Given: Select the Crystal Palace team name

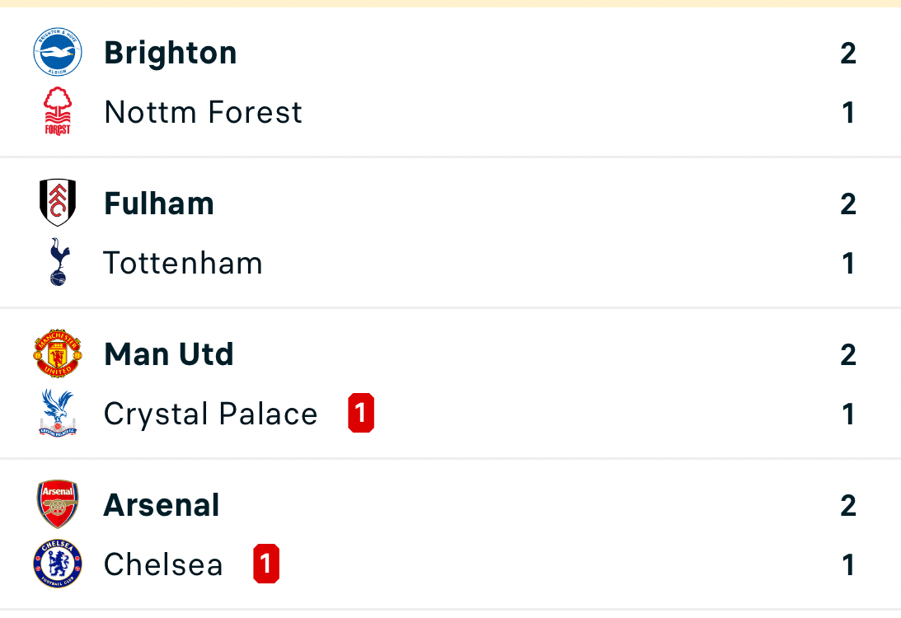Looking at the screenshot, I should tap(211, 414).
